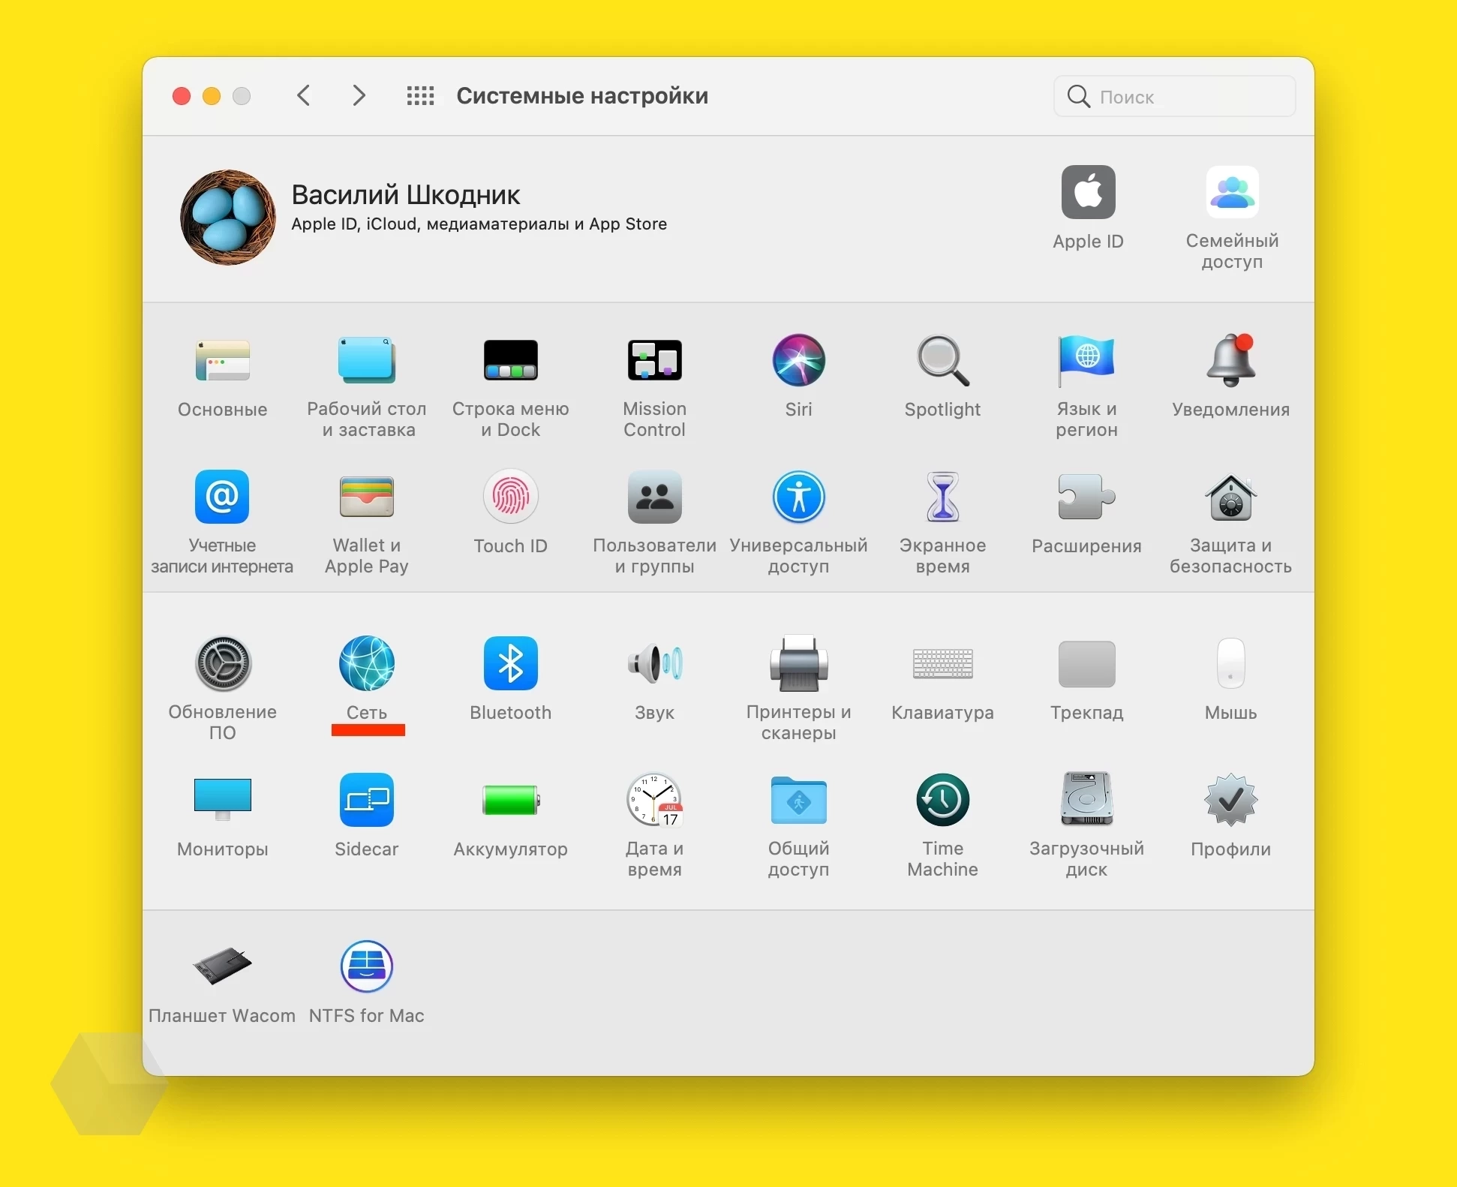
Task: Click the back navigation arrow
Action: pyautogui.click(x=303, y=95)
